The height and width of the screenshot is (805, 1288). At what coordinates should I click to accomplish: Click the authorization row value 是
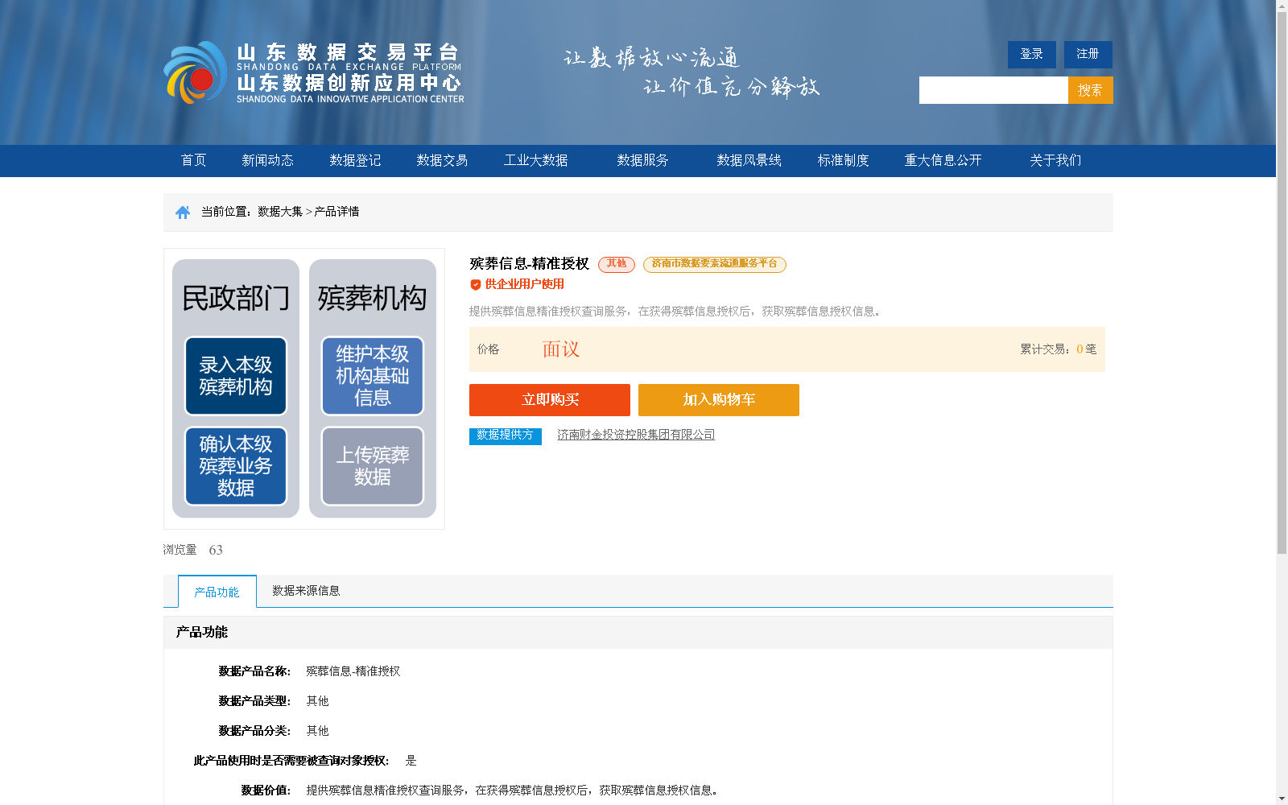point(411,761)
